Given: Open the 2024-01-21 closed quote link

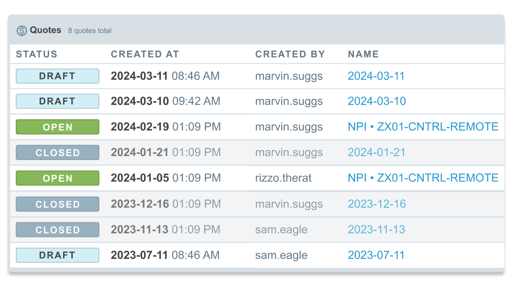Looking at the screenshot, I should tap(376, 152).
